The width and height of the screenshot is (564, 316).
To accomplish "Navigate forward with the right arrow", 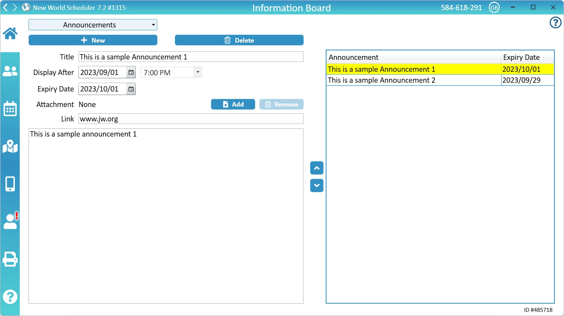I will point(15,7).
